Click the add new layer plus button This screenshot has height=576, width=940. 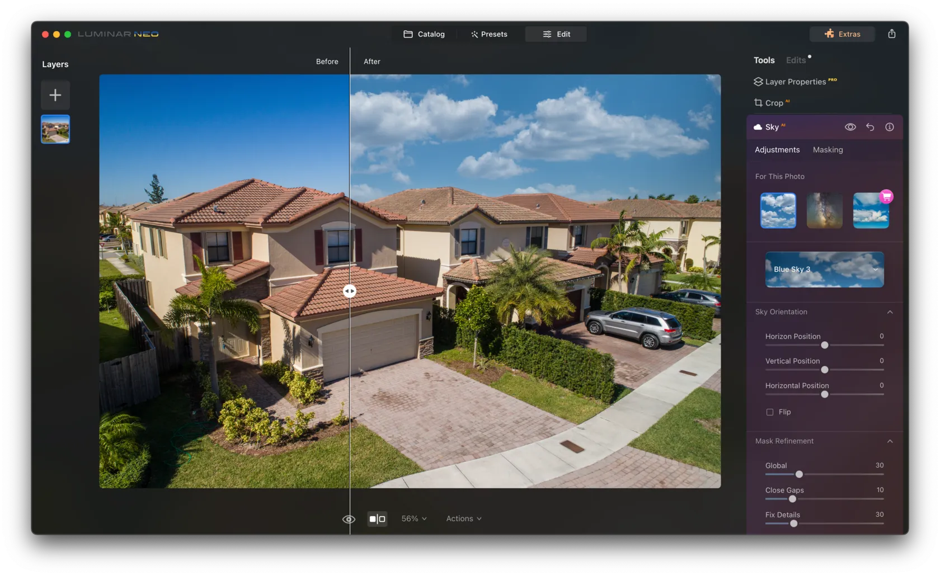click(x=55, y=95)
